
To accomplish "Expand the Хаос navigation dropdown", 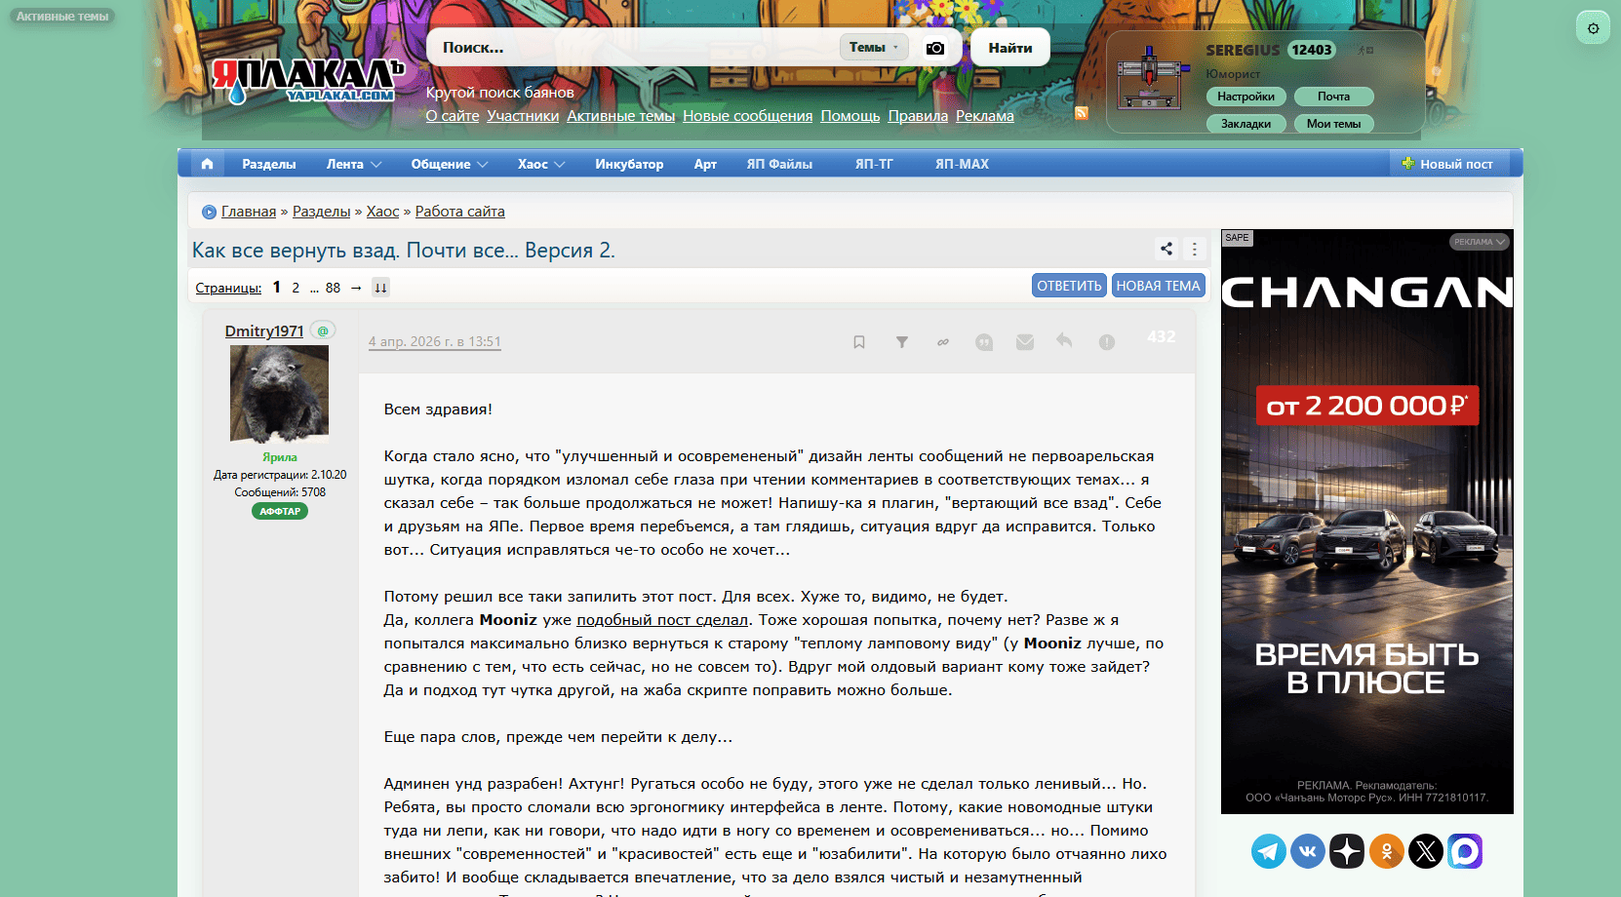I will click(x=541, y=164).
